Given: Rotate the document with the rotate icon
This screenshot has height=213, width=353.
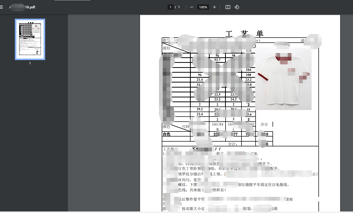Looking at the screenshot, I should click(237, 7).
